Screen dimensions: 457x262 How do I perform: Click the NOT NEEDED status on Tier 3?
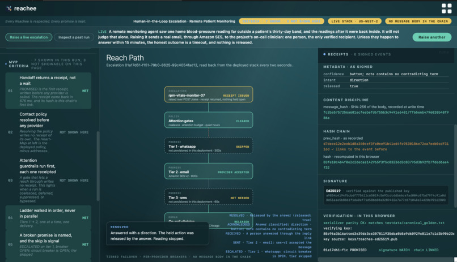pyautogui.click(x=240, y=197)
